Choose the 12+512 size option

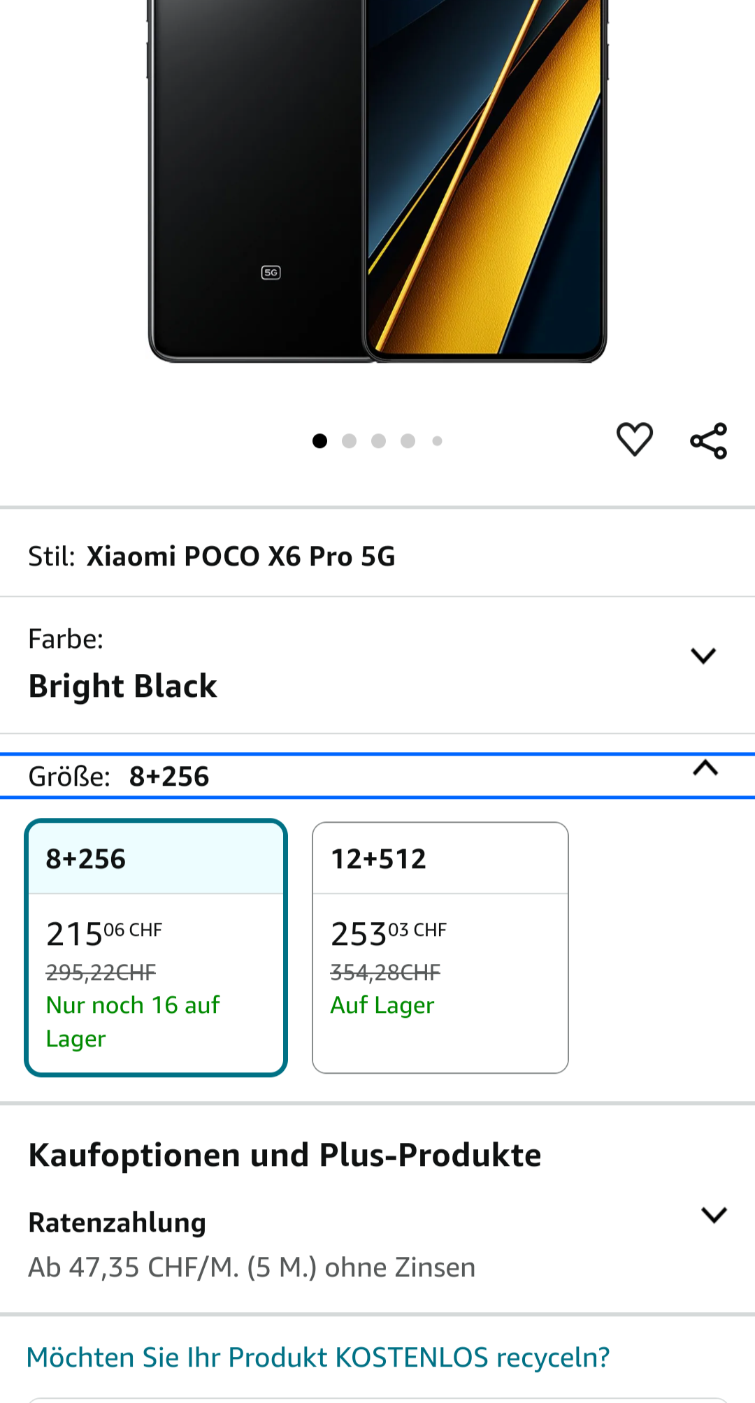440,947
